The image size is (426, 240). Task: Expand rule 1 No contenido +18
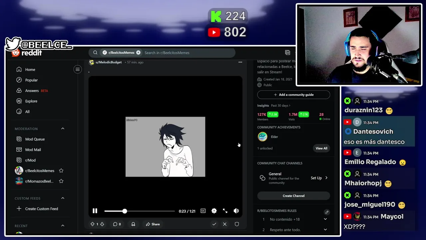click(325, 219)
